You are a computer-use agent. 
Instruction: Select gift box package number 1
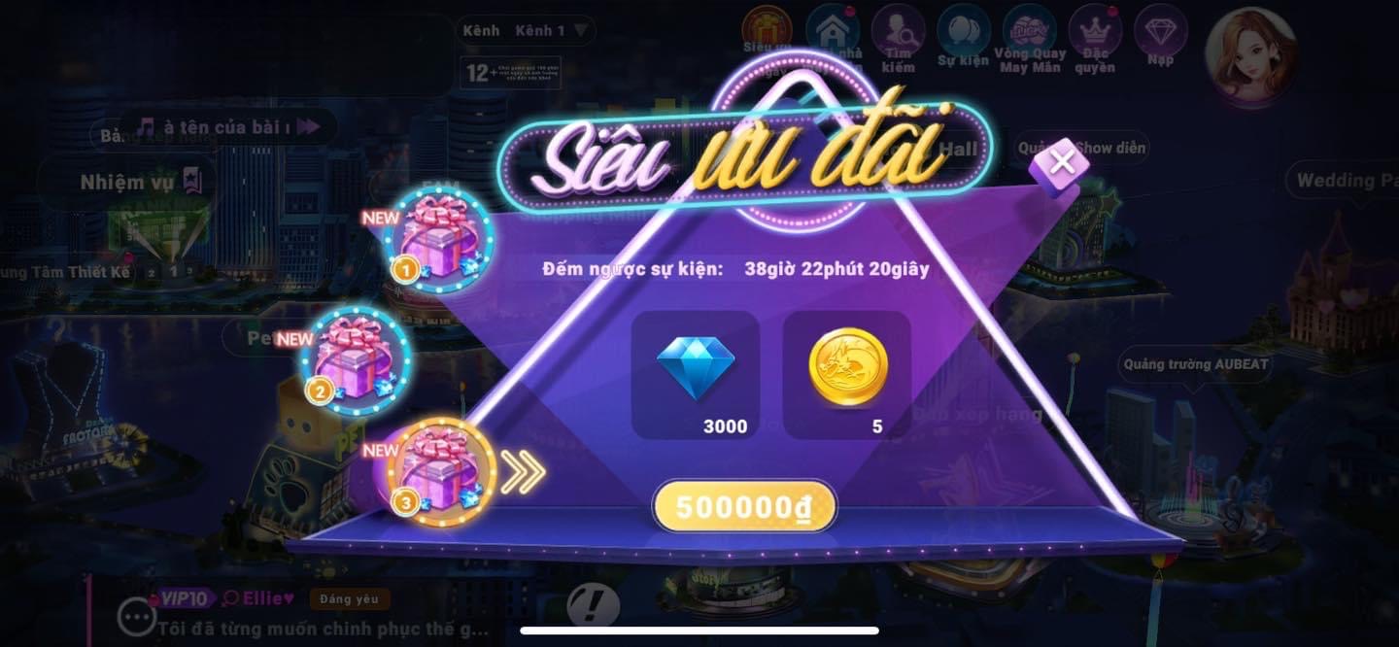pyautogui.click(x=437, y=236)
